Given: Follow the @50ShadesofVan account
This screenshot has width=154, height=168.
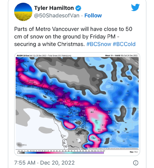Looking at the screenshot, I should pyautogui.click(x=93, y=16).
